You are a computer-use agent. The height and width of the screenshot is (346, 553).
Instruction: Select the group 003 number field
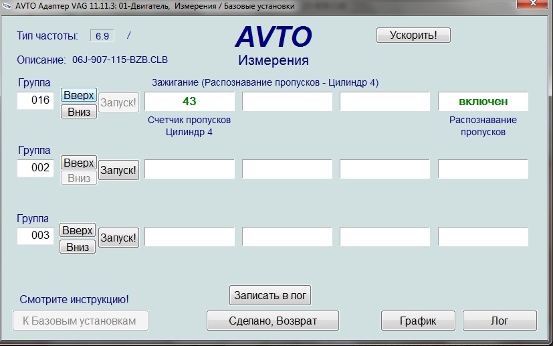coord(35,236)
